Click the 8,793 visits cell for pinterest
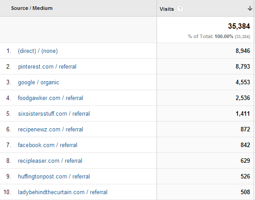Viewport: 255px width, 200px height. click(243, 66)
